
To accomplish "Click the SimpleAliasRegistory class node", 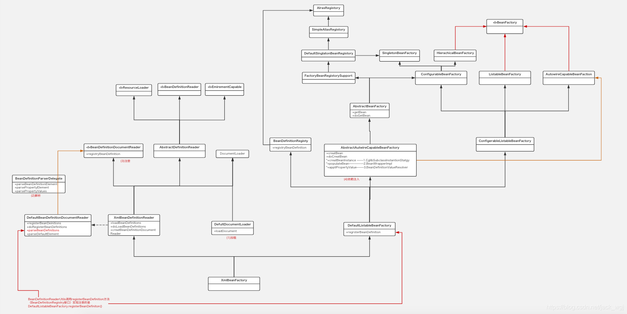I will pyautogui.click(x=328, y=32).
